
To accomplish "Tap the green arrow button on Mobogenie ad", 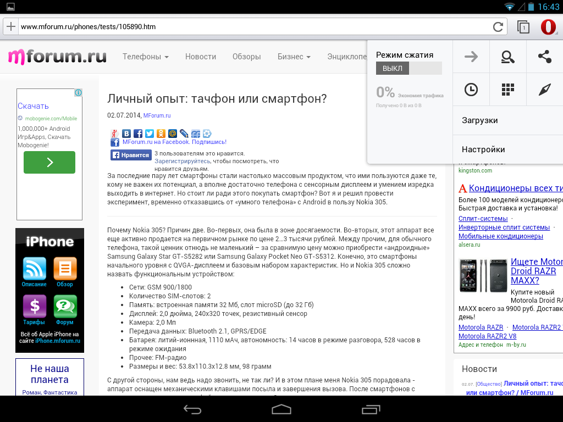I will 49,162.
